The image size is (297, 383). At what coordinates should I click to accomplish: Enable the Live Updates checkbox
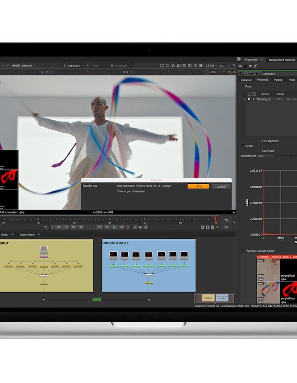259,141
